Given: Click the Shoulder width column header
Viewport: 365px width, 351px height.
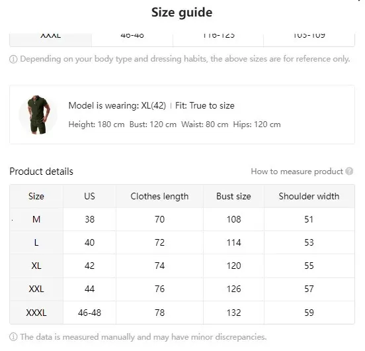Looking at the screenshot, I should [309, 196].
